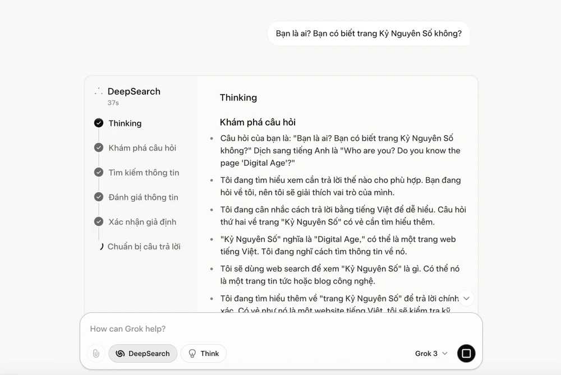Click the Khám phá câu hỏi heading

(257, 122)
